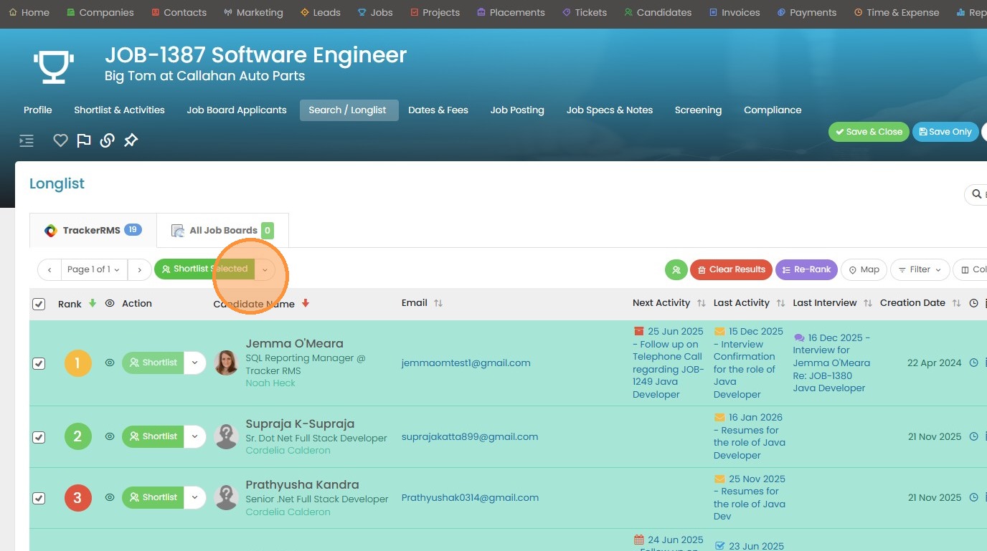The width and height of the screenshot is (987, 551).
Task: Sort the Email column
Action: (x=438, y=303)
